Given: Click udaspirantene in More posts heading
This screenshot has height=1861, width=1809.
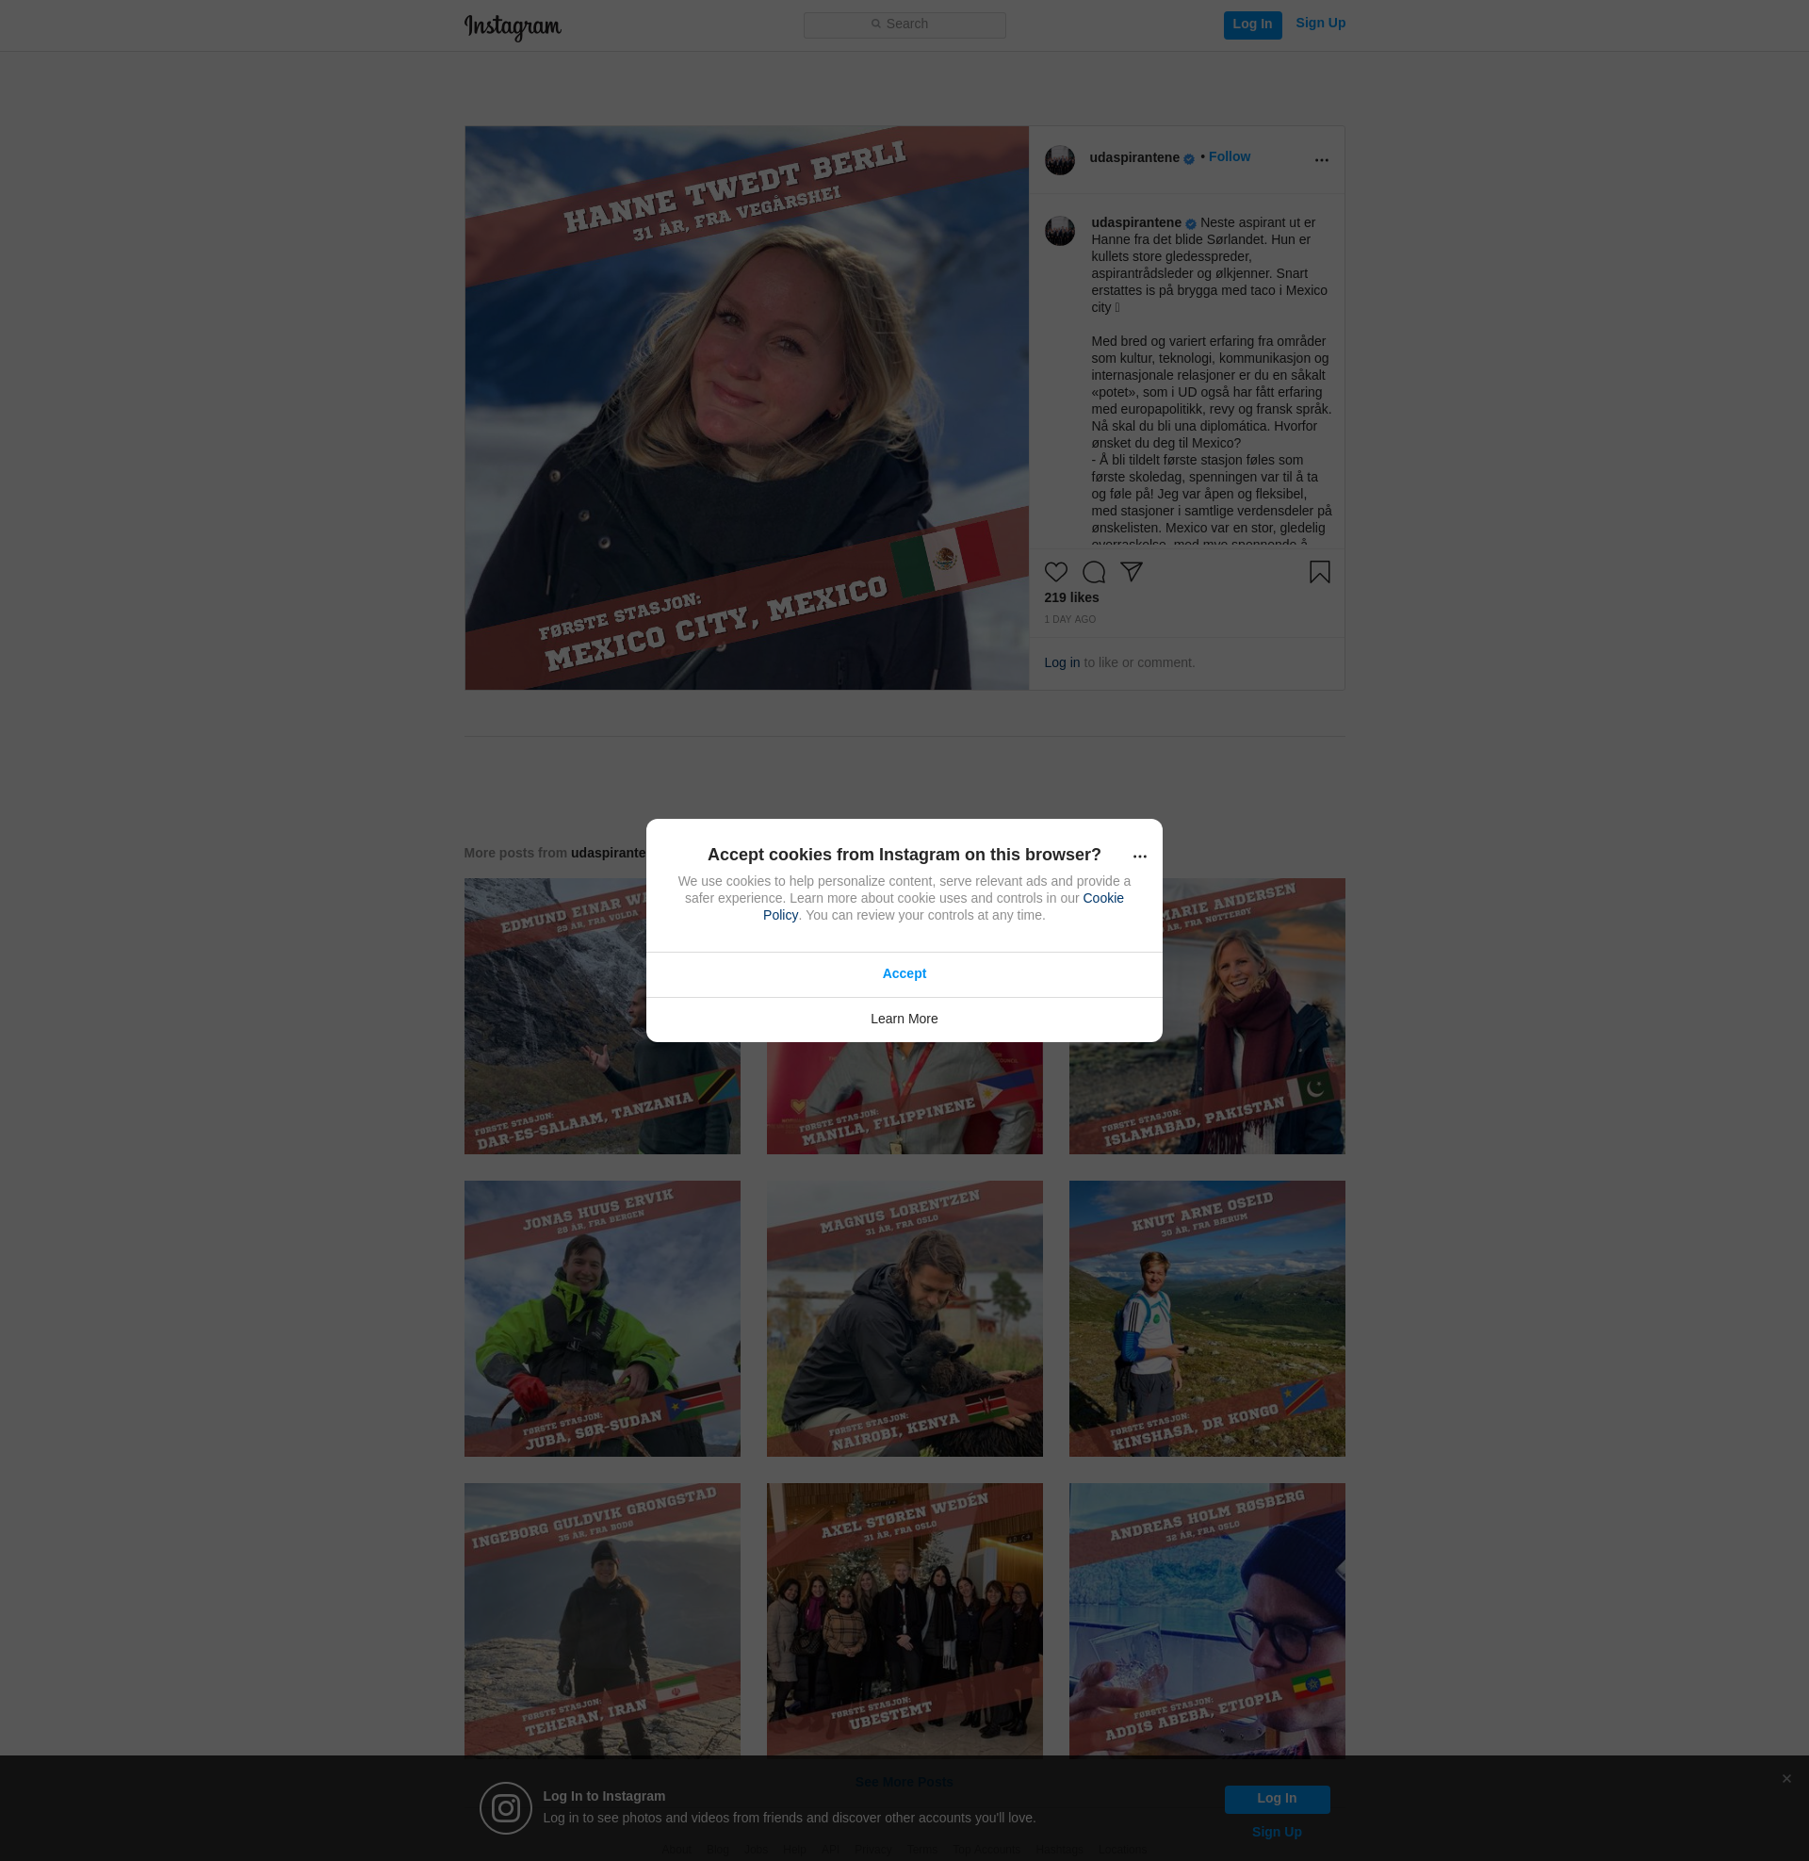Looking at the screenshot, I should pos(608,853).
